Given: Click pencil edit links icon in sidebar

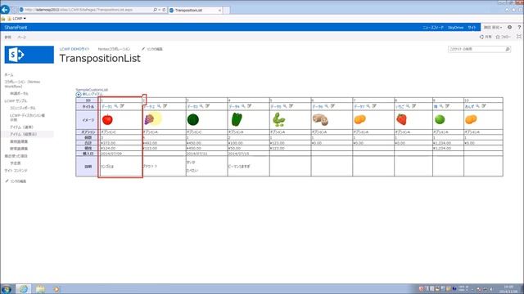Looking at the screenshot, I should pos(7,181).
